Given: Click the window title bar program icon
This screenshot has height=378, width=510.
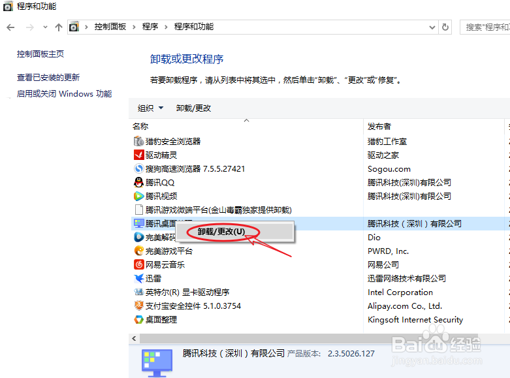Looking at the screenshot, I should pyautogui.click(x=8, y=7).
